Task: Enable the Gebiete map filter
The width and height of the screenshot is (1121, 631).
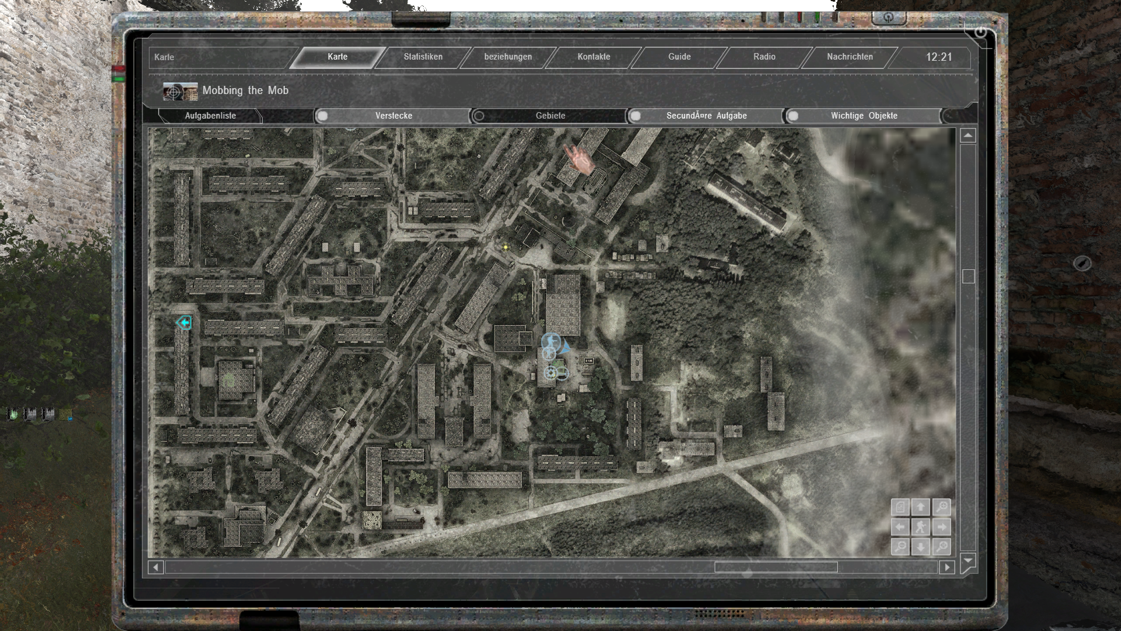Action: 480,116
